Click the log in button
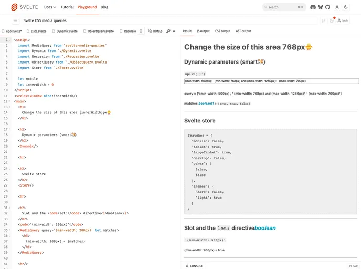Screen dimensions: 361x269 pyautogui.click(x=343, y=20)
